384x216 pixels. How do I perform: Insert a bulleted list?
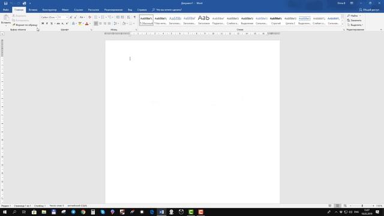96,17
